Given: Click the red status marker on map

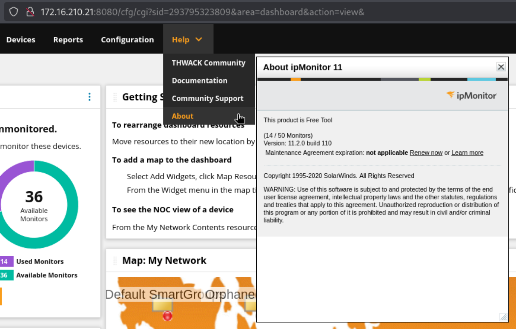Looking at the screenshot, I should (x=167, y=316).
